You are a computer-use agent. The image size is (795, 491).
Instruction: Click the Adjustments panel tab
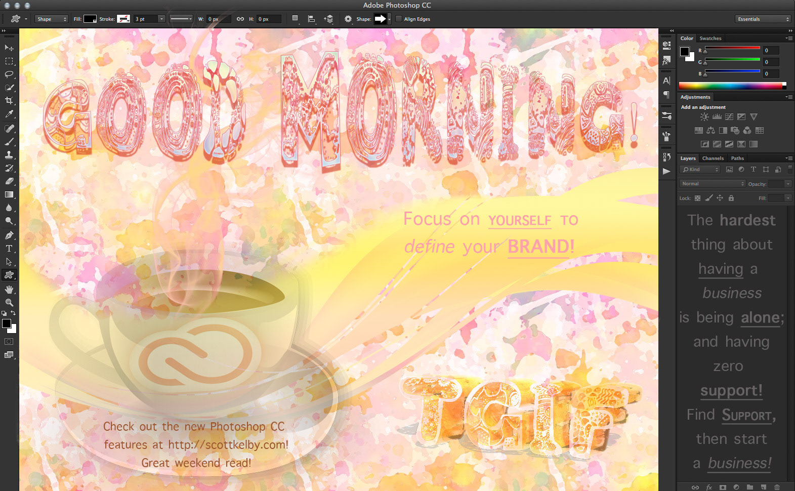pos(695,97)
